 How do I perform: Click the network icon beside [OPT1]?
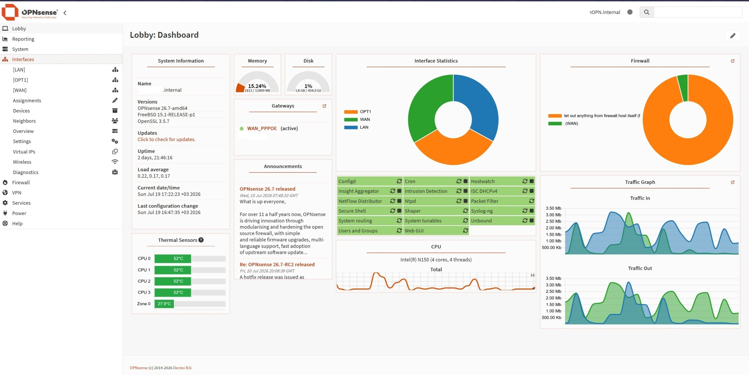pyautogui.click(x=115, y=80)
